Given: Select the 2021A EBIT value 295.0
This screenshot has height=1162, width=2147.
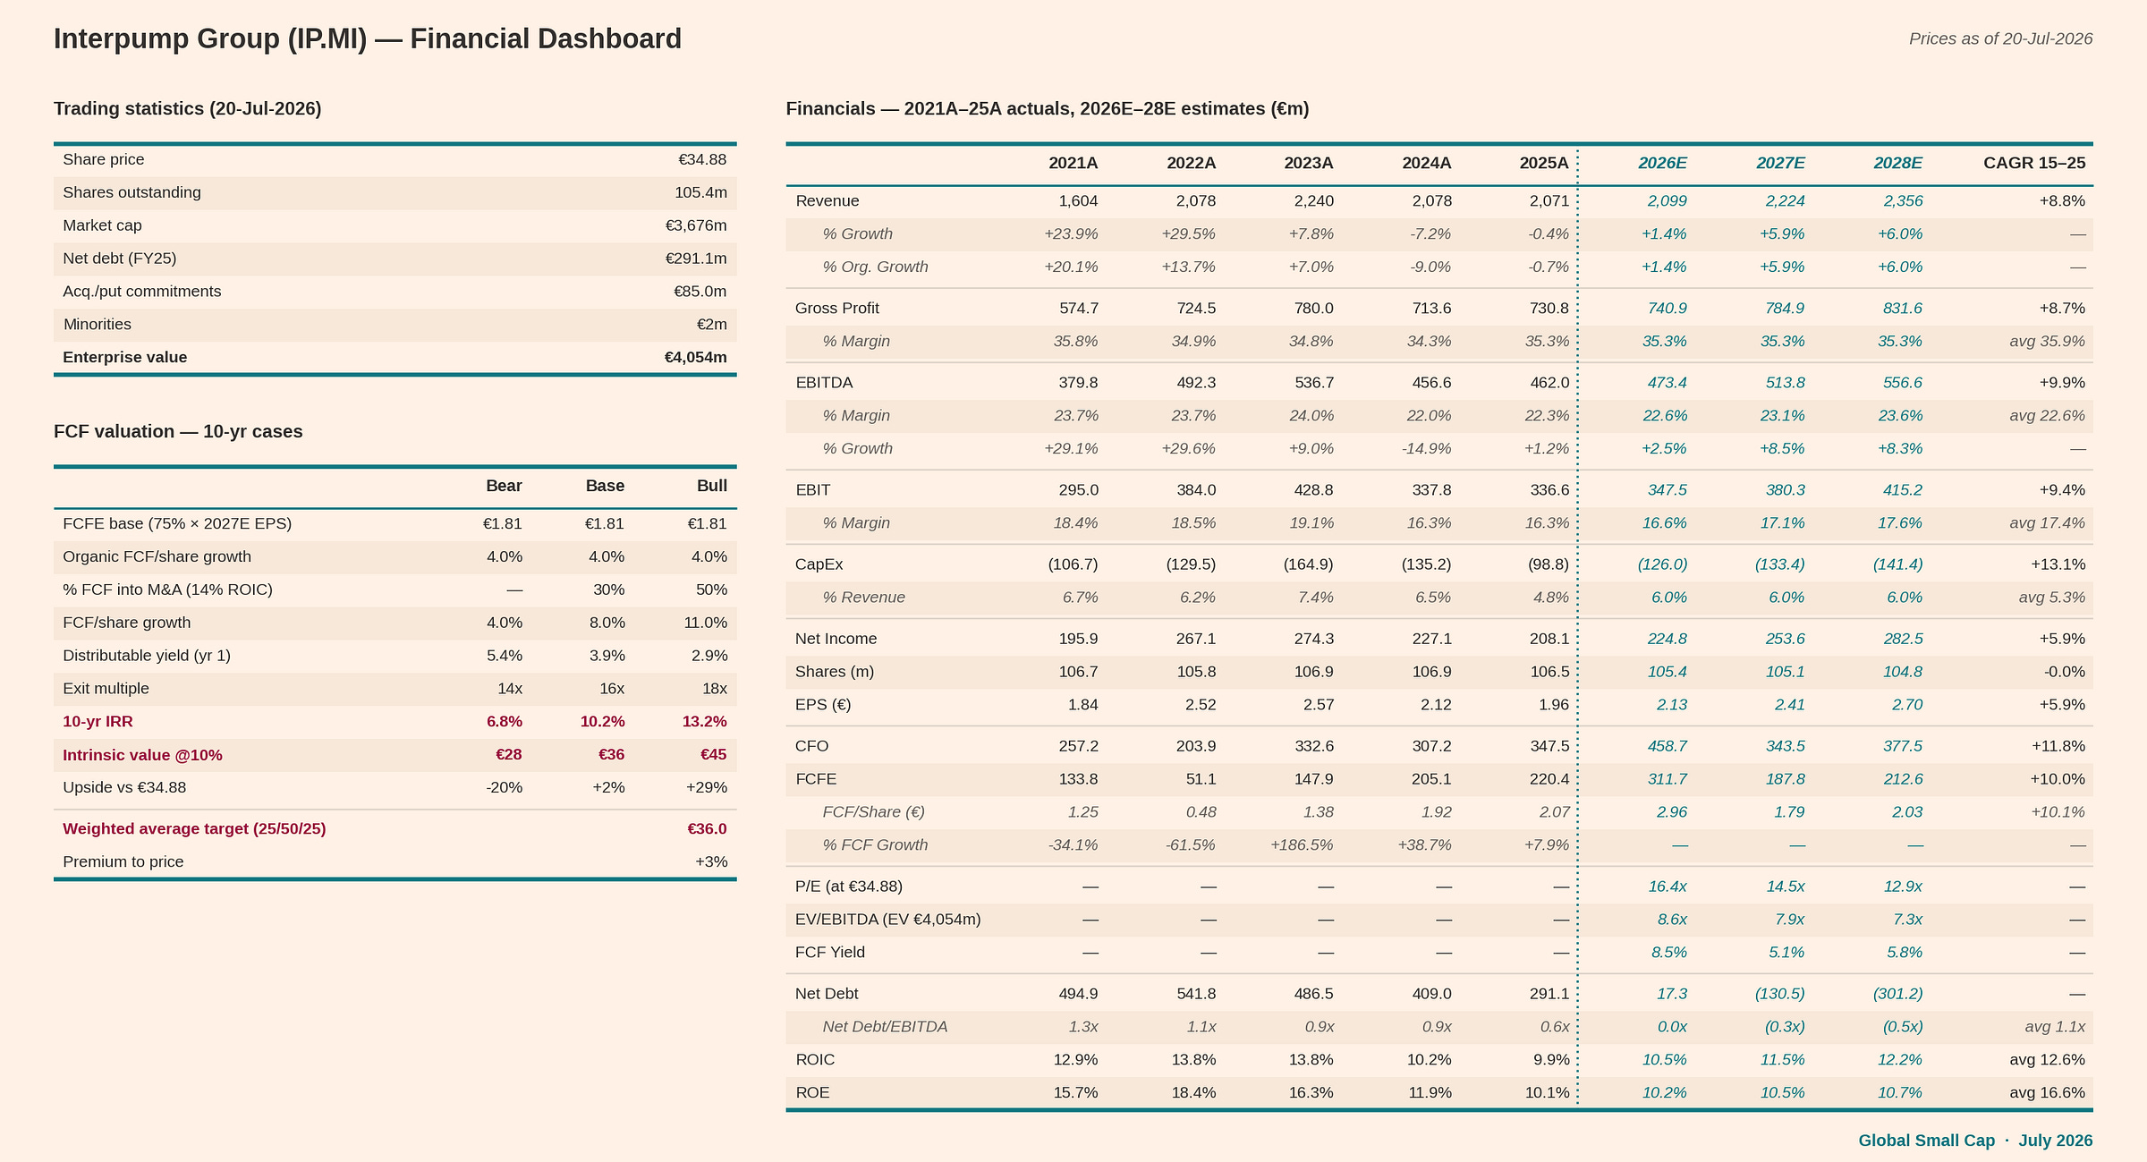Looking at the screenshot, I should 1078,491.
